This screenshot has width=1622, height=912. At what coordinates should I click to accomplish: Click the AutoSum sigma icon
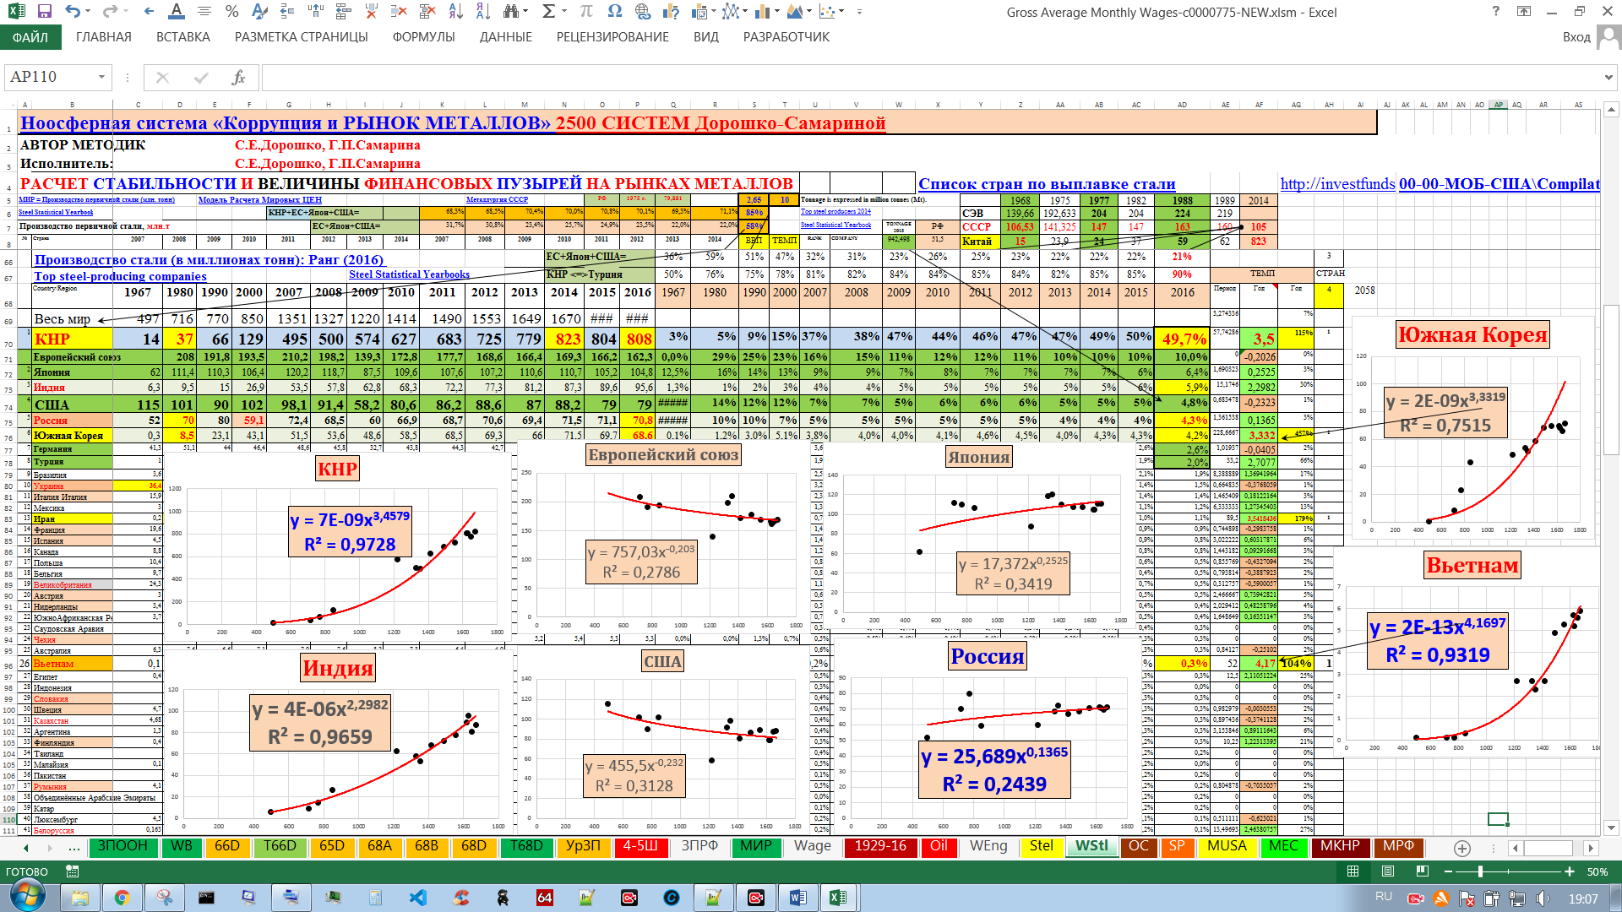pos(549,12)
